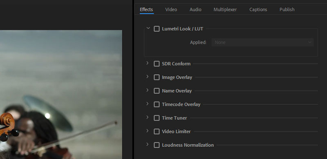This screenshot has width=327, height=159.
Task: Check the Video Limiter checkbox
Action: (x=157, y=132)
